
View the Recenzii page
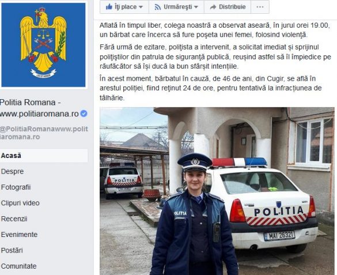coord(14,219)
